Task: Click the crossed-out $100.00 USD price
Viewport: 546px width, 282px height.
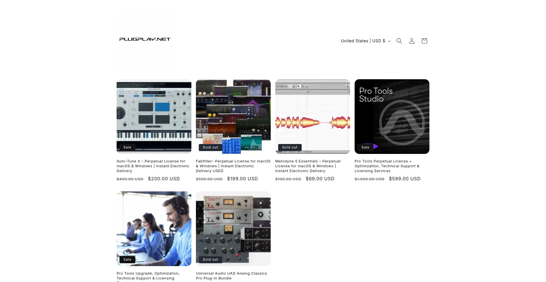Action: coord(288,179)
